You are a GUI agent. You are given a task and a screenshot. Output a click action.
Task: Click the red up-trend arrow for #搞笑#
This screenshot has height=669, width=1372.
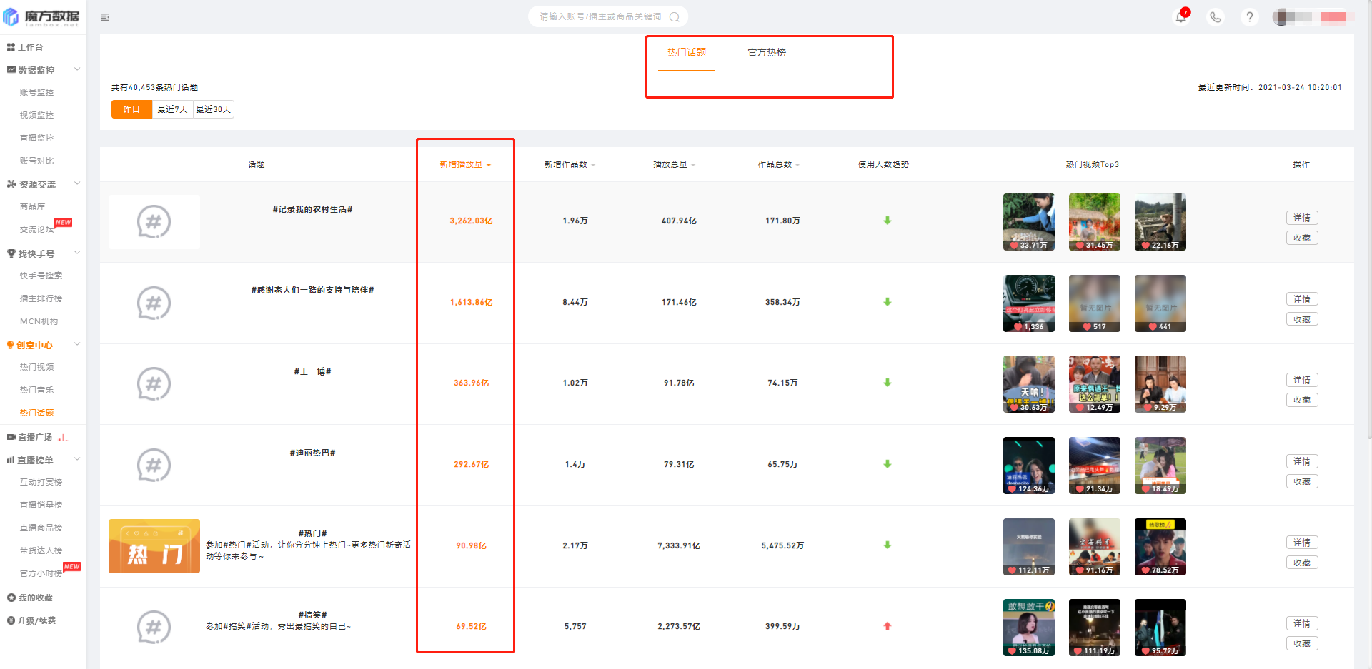pyautogui.click(x=887, y=626)
